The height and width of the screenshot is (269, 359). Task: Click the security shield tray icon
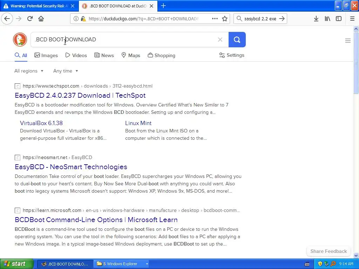point(320,264)
